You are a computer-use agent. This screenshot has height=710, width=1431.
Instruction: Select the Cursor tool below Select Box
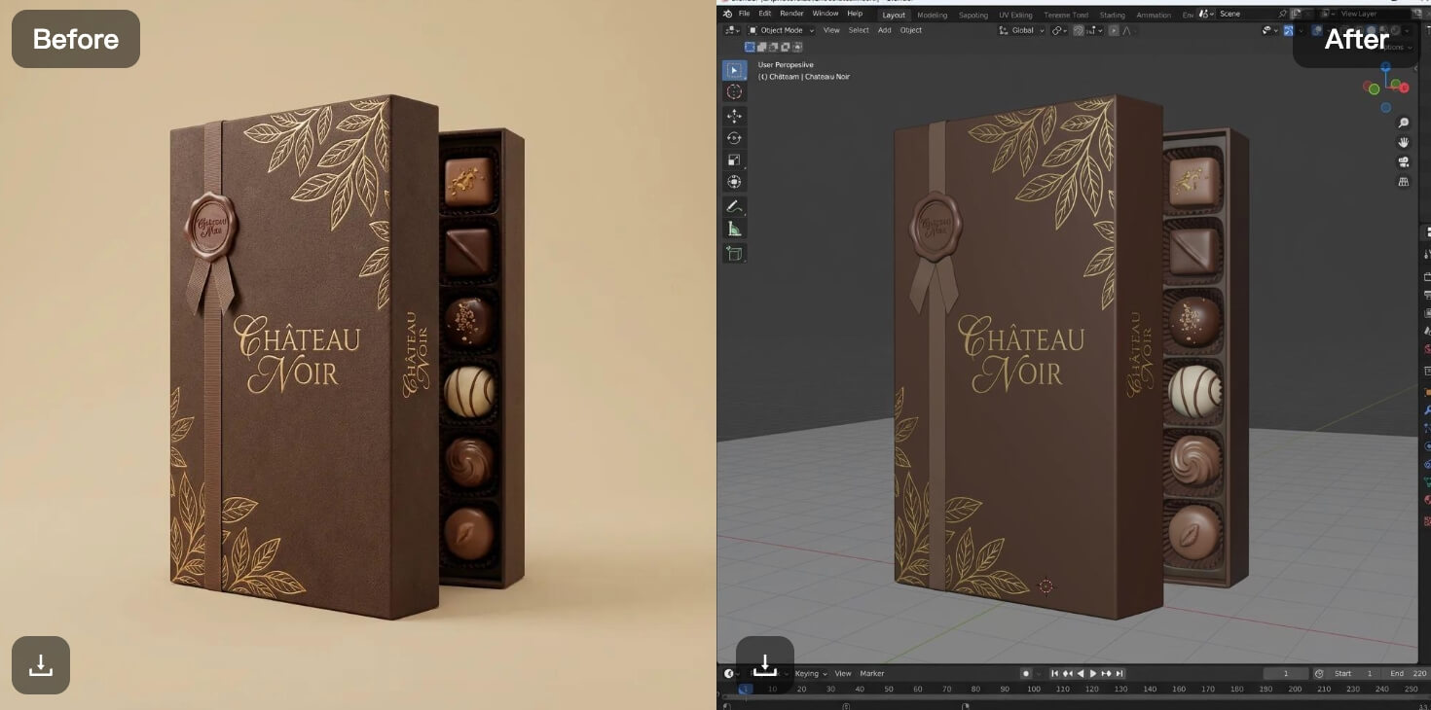point(734,90)
